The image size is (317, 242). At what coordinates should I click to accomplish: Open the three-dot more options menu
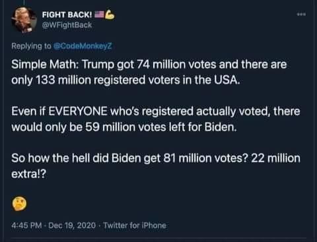[x=301, y=15]
